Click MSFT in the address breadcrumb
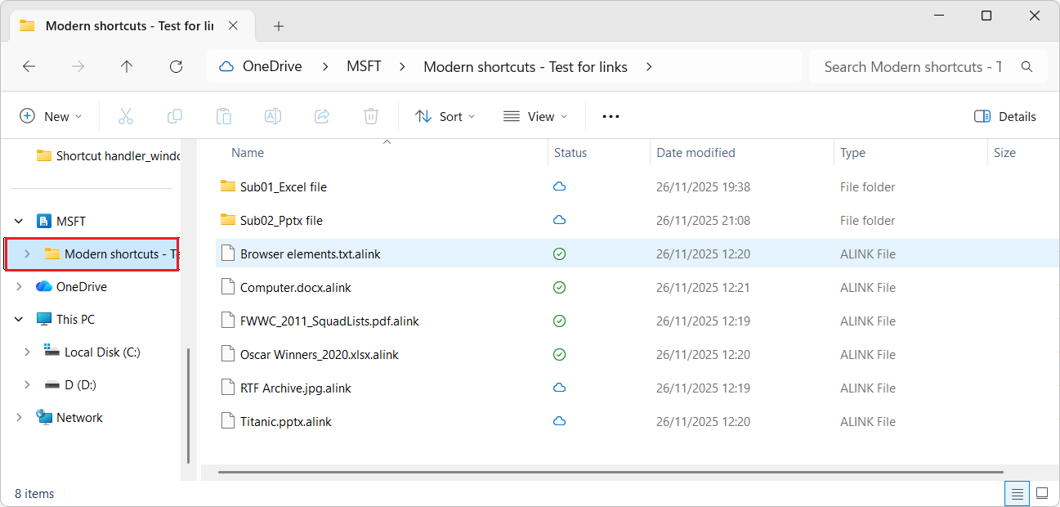Screen dimensions: 1060x507 [x=364, y=67]
